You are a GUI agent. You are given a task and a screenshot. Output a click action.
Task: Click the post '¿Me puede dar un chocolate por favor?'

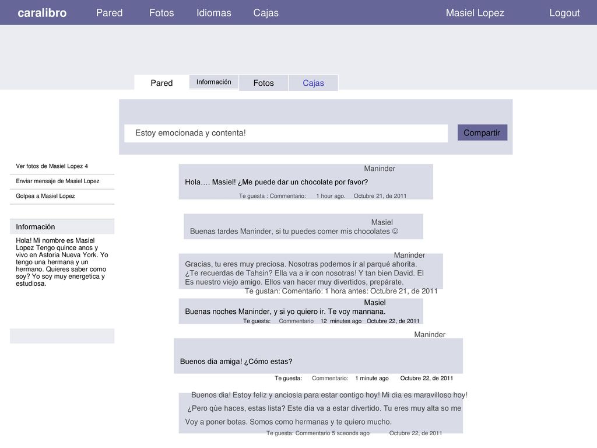[x=276, y=182]
